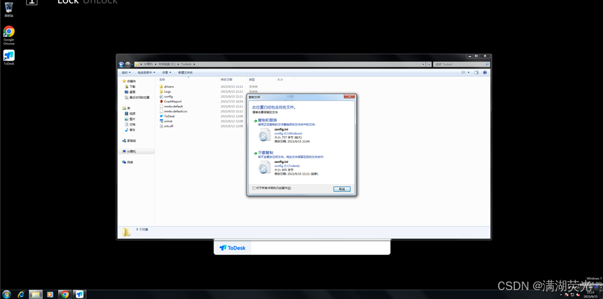Select the mmkv.default file
Image resolution: width=603 pixels, height=299 pixels.
click(171, 106)
